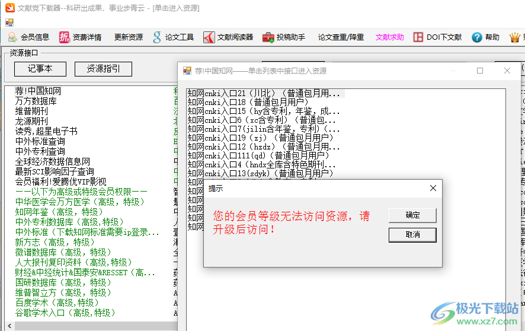Click left arrow of horizontal scrollbar
Viewport: 525px width, 331px height.
tap(9, 326)
